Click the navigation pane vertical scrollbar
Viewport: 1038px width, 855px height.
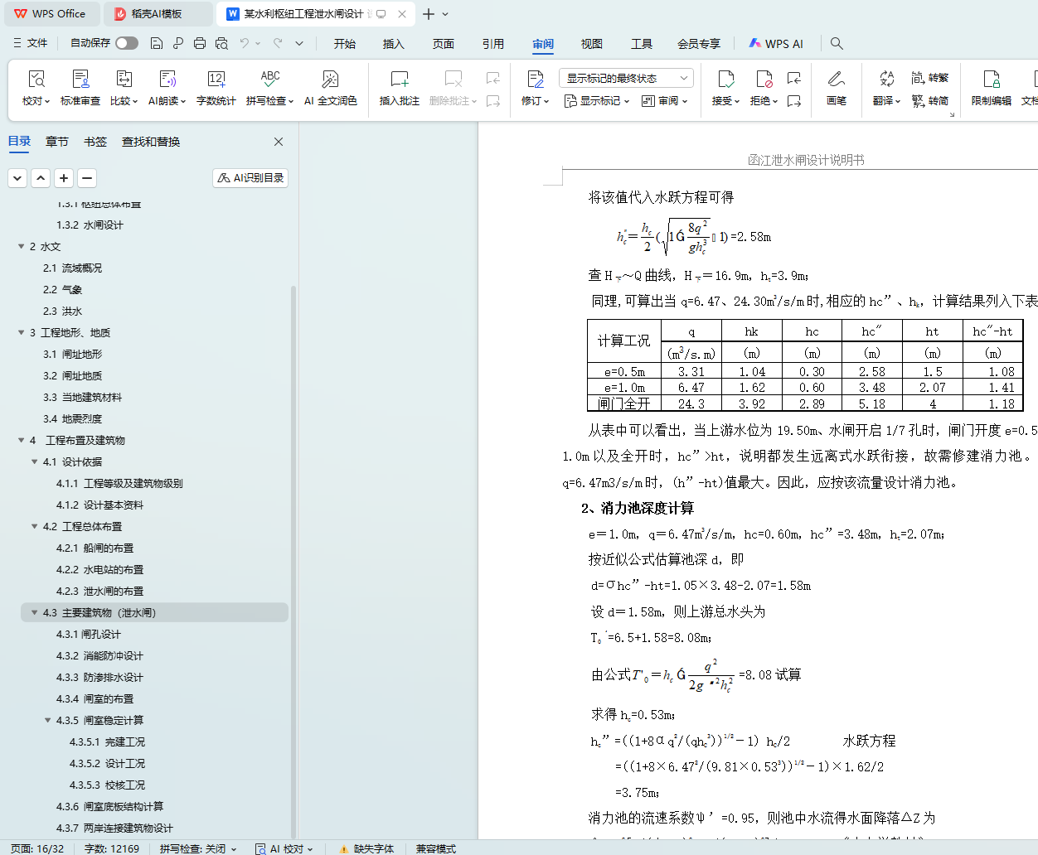[293, 497]
